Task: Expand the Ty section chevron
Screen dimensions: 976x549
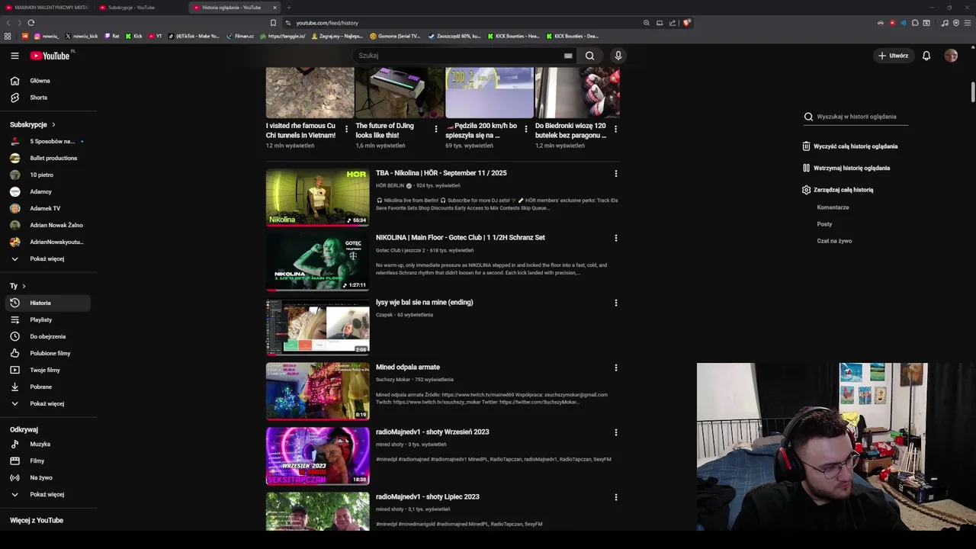Action: click(x=24, y=286)
